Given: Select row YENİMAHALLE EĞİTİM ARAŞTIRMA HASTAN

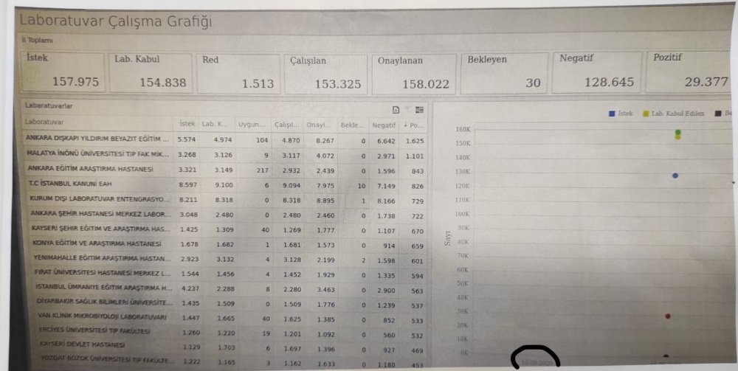Looking at the screenshot, I should (230, 259).
